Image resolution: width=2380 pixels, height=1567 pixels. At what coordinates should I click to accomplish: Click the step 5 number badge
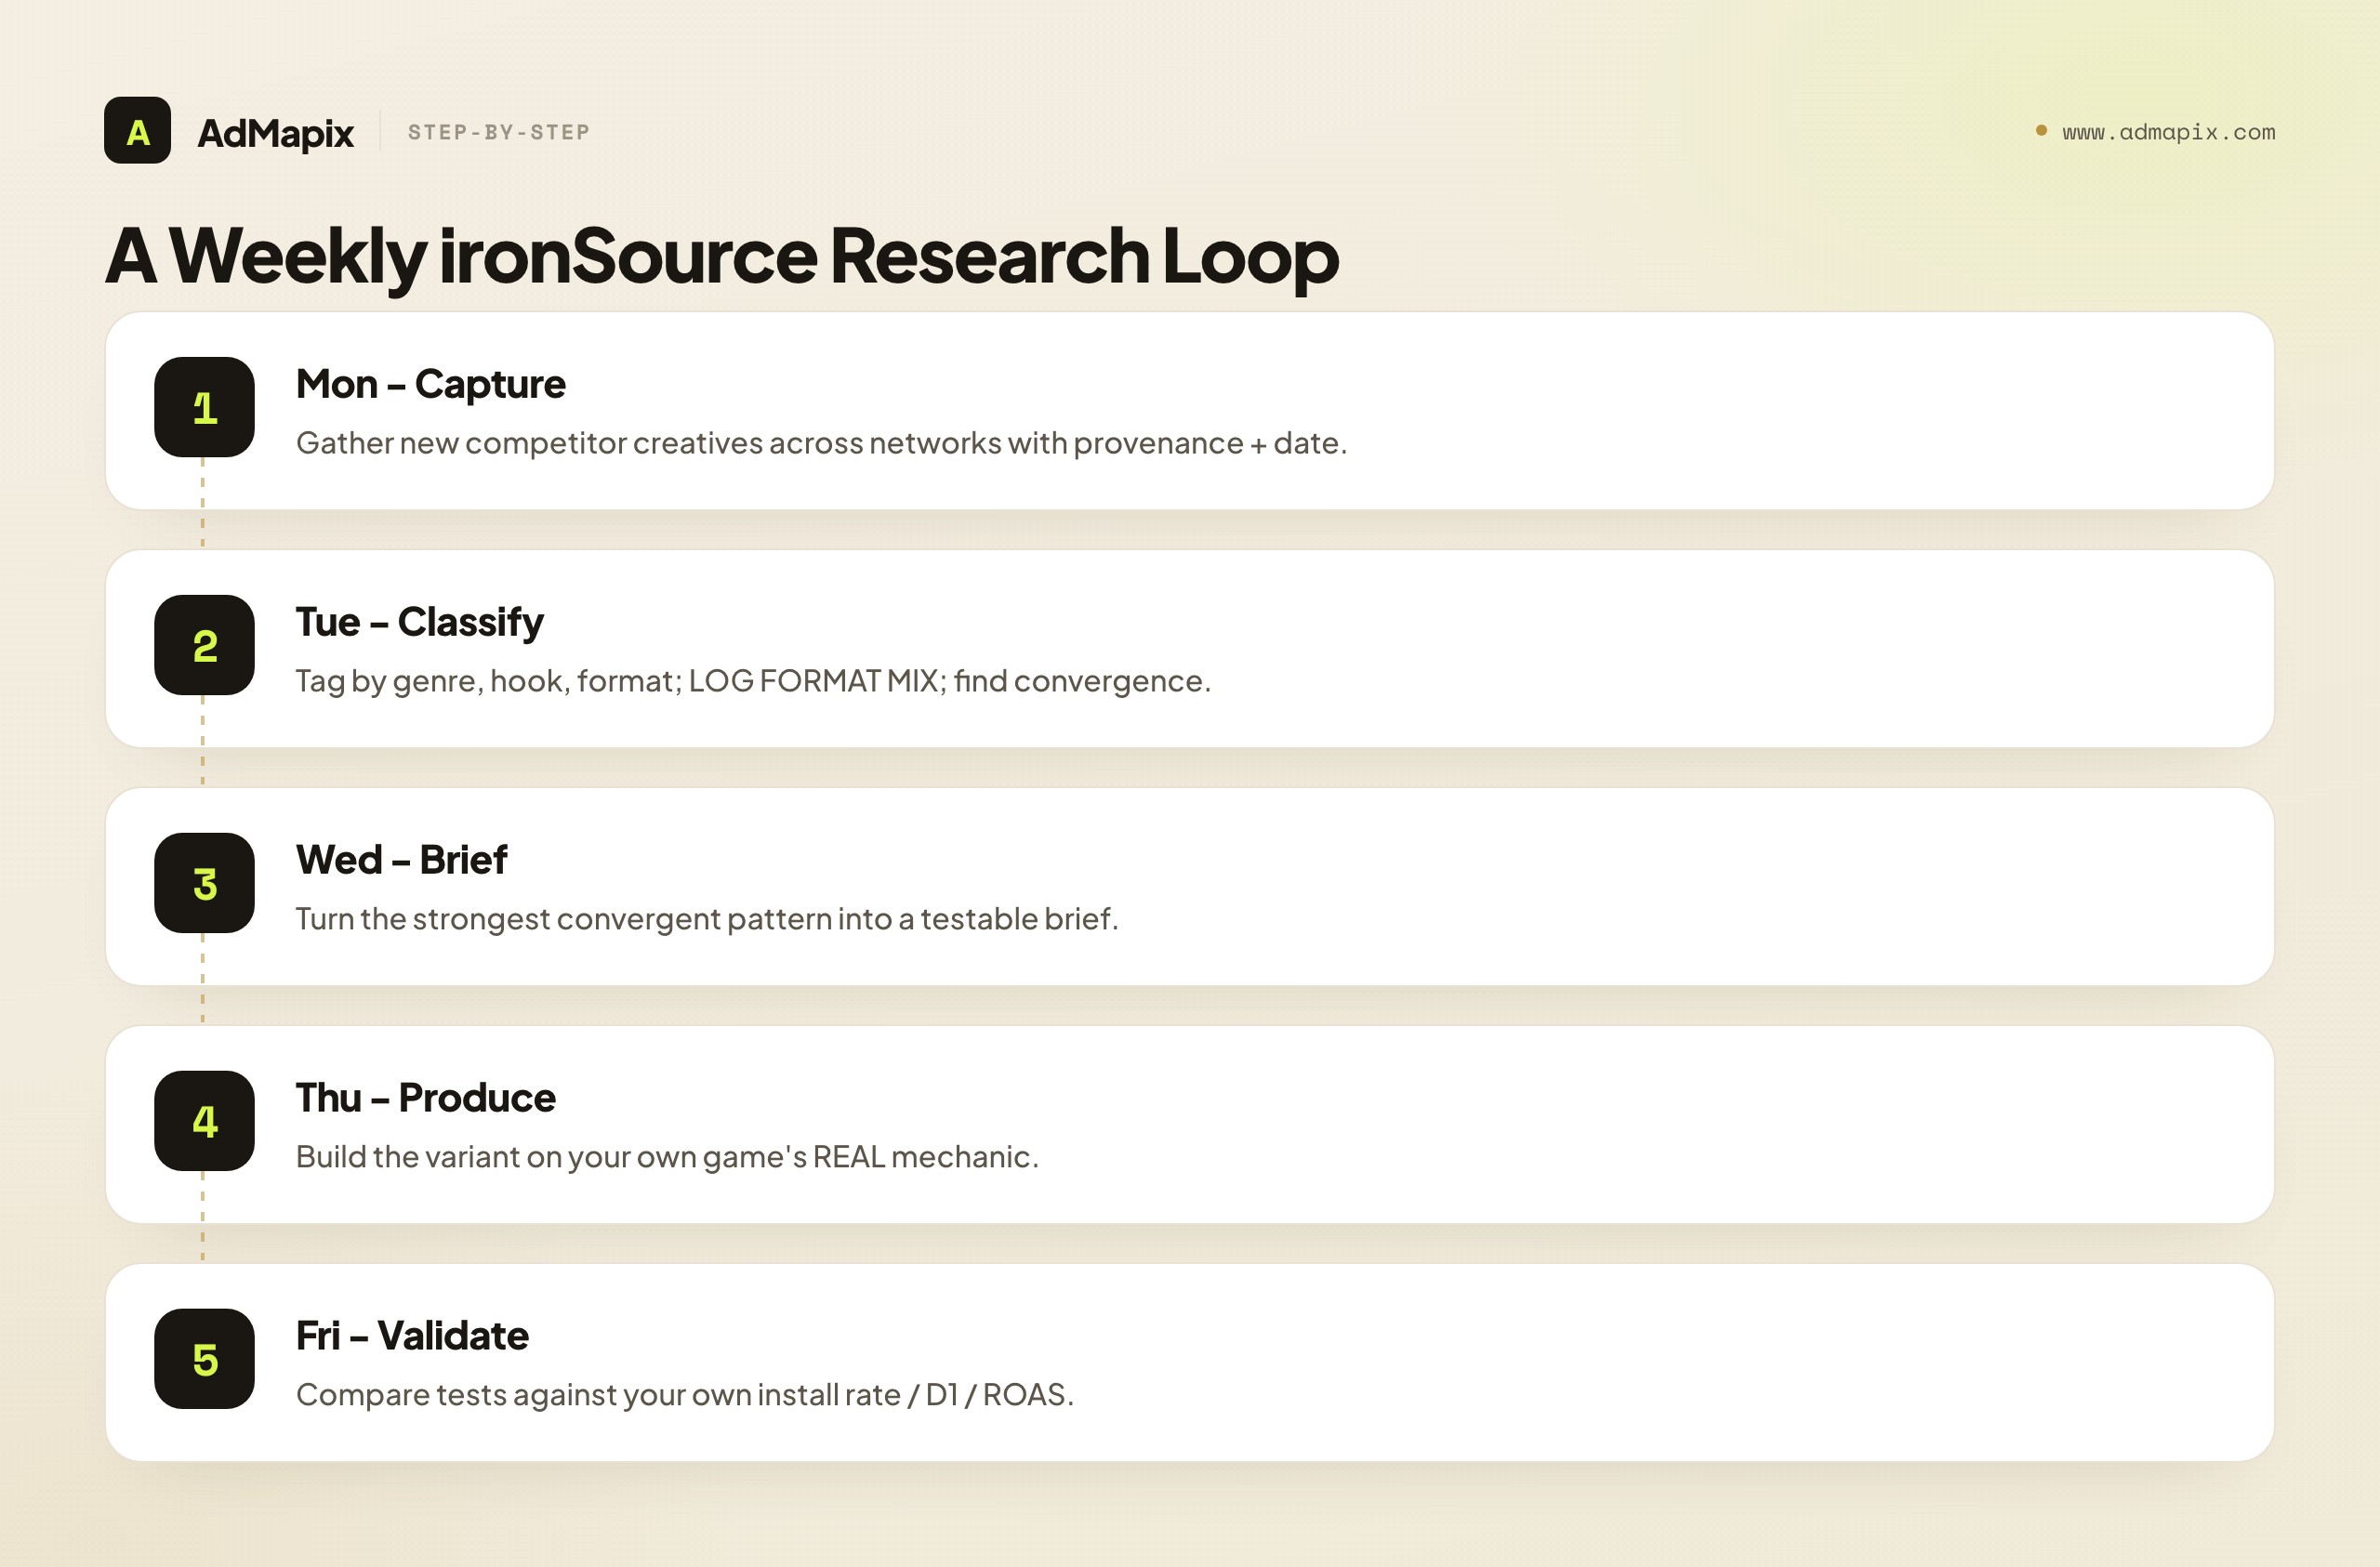[x=204, y=1359]
